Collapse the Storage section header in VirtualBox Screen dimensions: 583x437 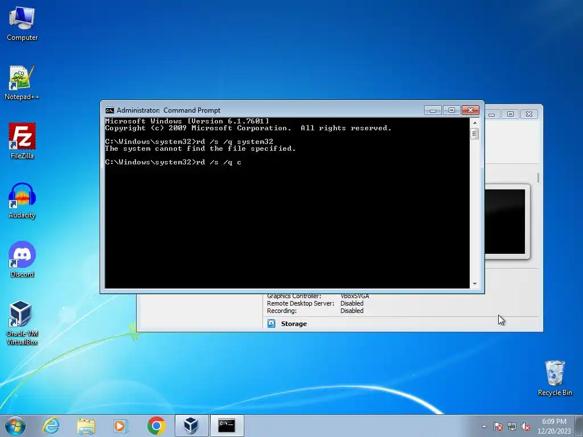(x=294, y=324)
